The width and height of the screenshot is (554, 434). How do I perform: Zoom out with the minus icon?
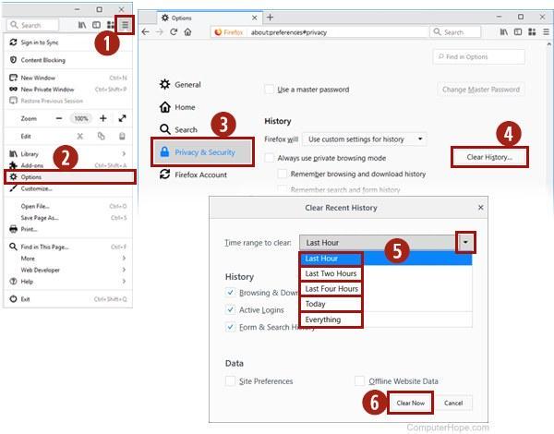click(x=59, y=118)
